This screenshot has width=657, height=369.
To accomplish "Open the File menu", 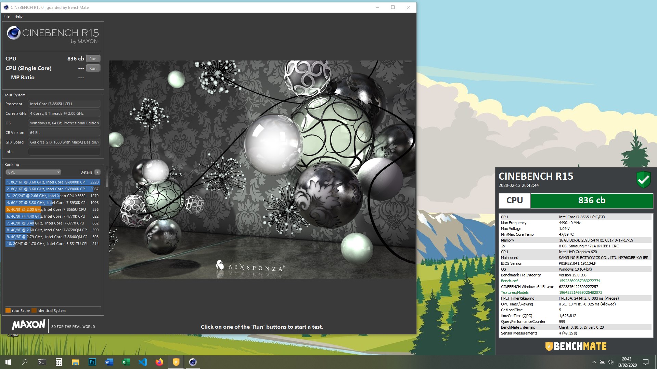I will (7, 16).
